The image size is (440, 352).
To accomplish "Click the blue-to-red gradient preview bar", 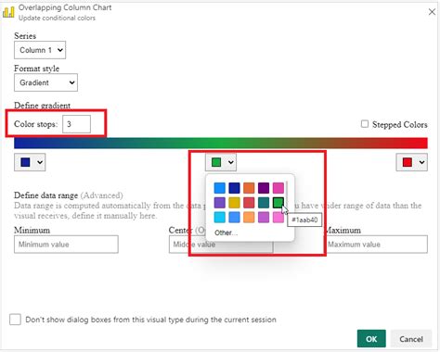I will [221, 143].
